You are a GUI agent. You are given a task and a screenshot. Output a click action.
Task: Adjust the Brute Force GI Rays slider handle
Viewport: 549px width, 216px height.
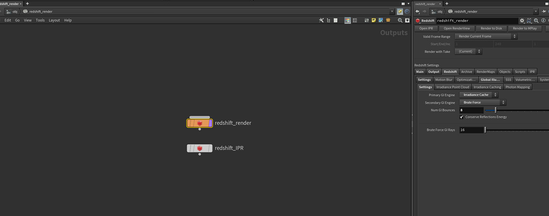[485, 130]
